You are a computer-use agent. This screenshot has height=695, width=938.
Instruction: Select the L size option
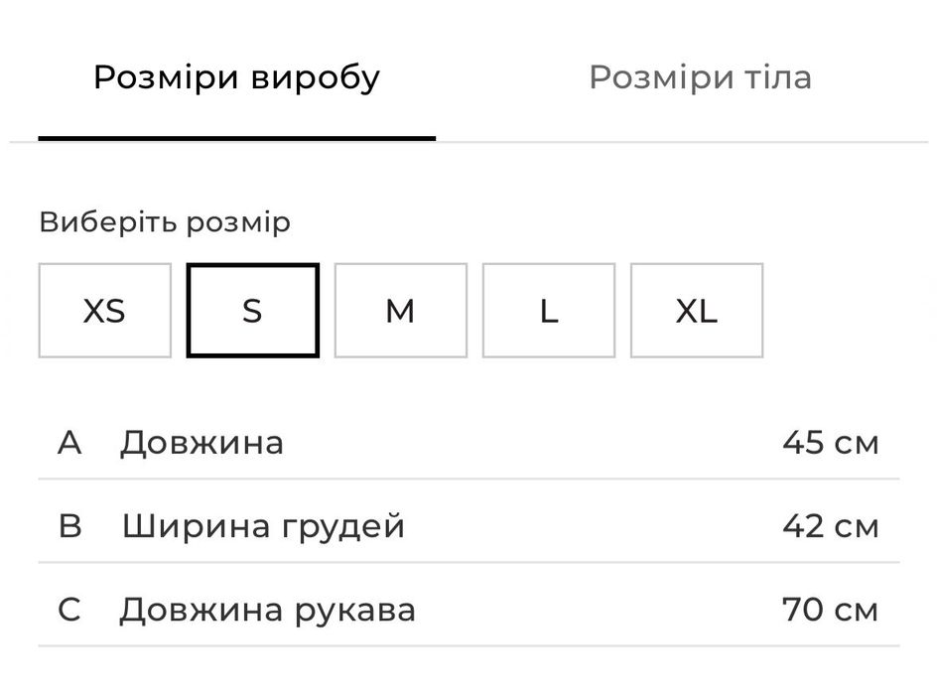549,311
